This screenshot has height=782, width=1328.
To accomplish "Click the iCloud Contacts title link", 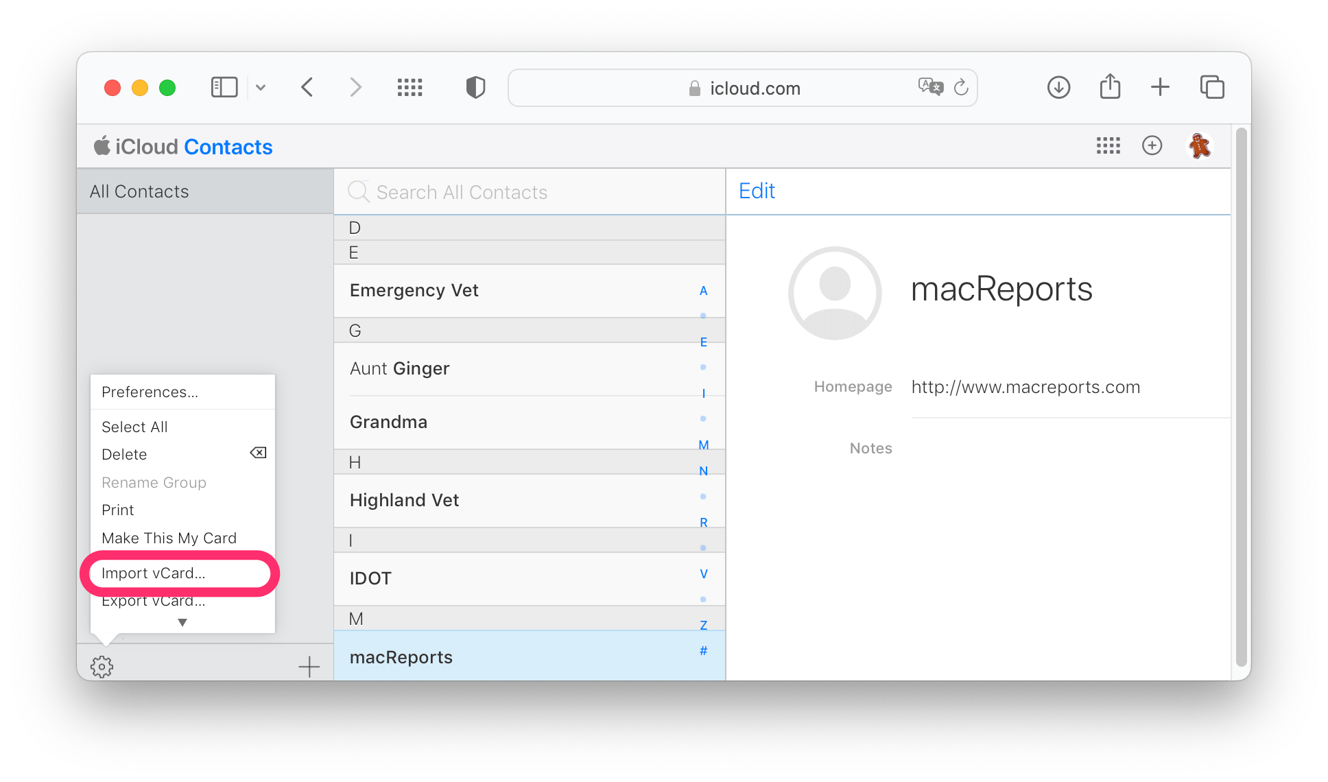I will (x=183, y=147).
